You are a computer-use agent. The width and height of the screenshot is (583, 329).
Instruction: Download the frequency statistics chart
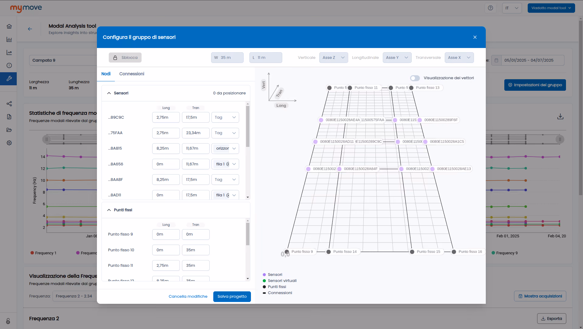coord(560,117)
